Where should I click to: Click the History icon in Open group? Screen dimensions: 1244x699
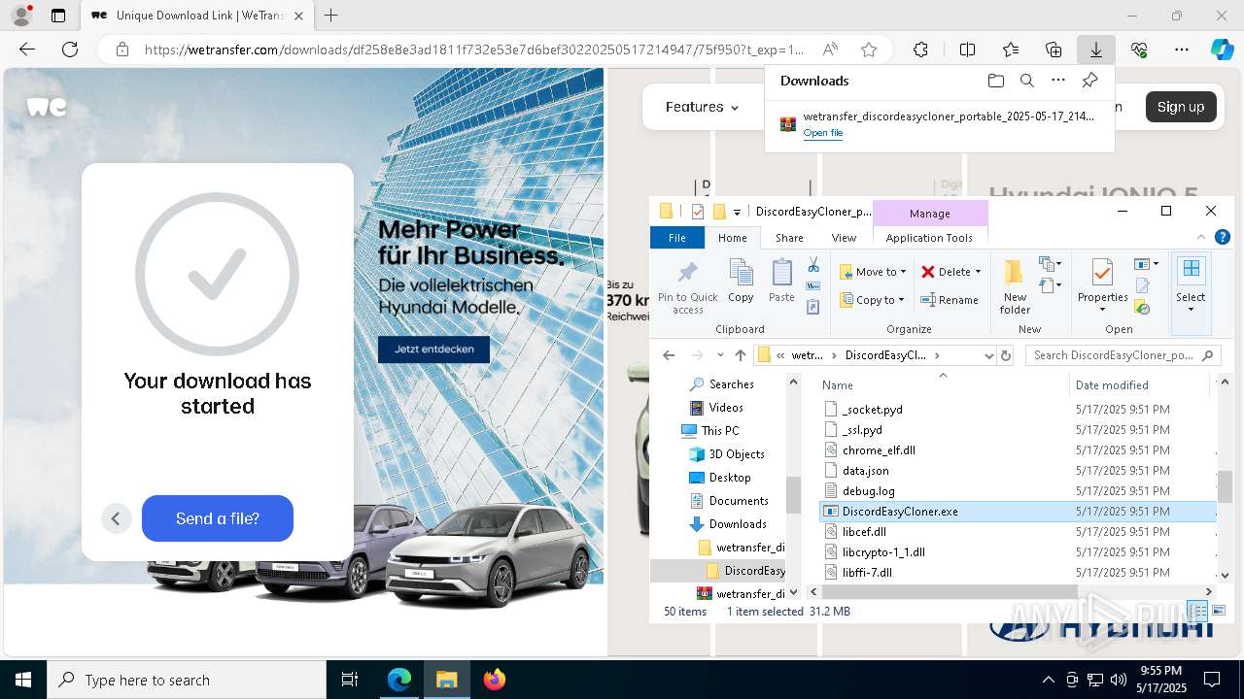tap(1143, 308)
